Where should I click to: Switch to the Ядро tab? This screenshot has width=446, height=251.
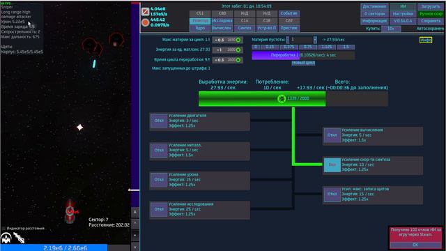coord(200,28)
